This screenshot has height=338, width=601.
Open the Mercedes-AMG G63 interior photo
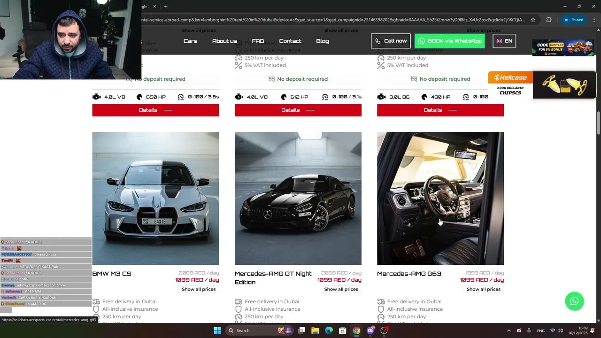[x=440, y=199]
